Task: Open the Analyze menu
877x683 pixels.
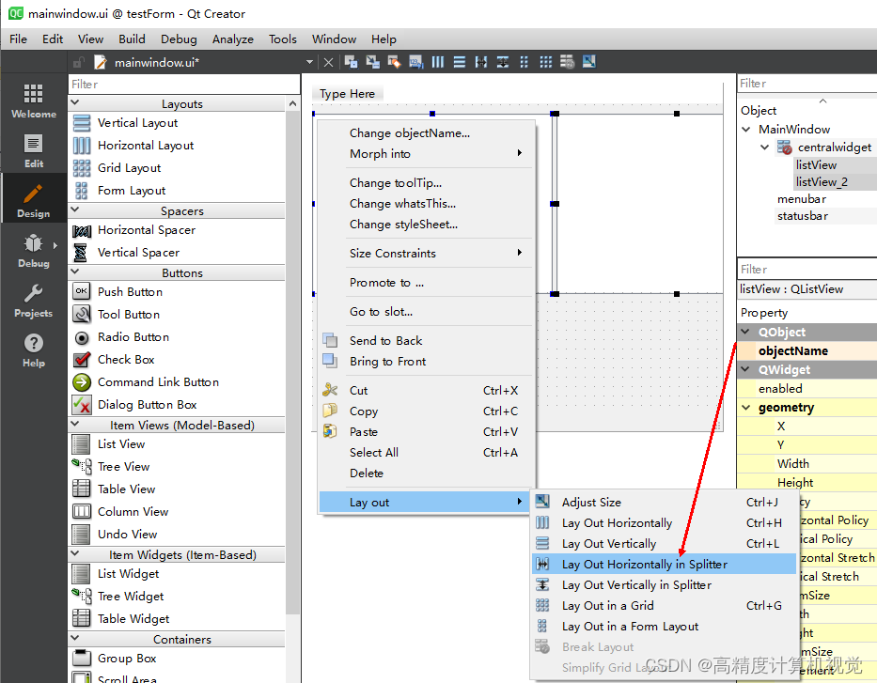Action: tap(233, 39)
